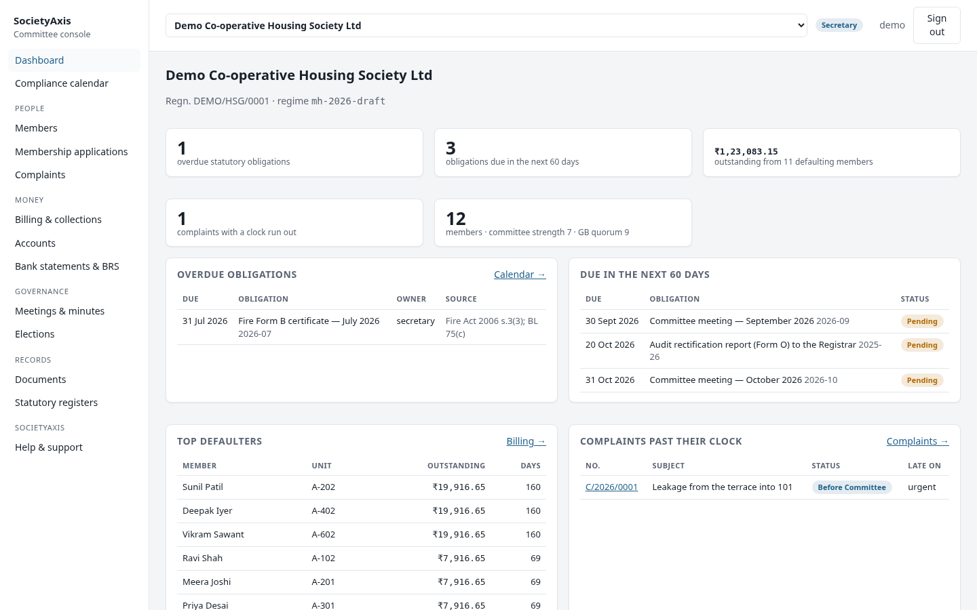Click Leakage from the terrace into 101
The width and height of the screenshot is (977, 610).
[x=722, y=487]
